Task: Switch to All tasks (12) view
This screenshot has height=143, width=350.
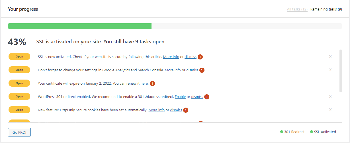Action: 297,9
